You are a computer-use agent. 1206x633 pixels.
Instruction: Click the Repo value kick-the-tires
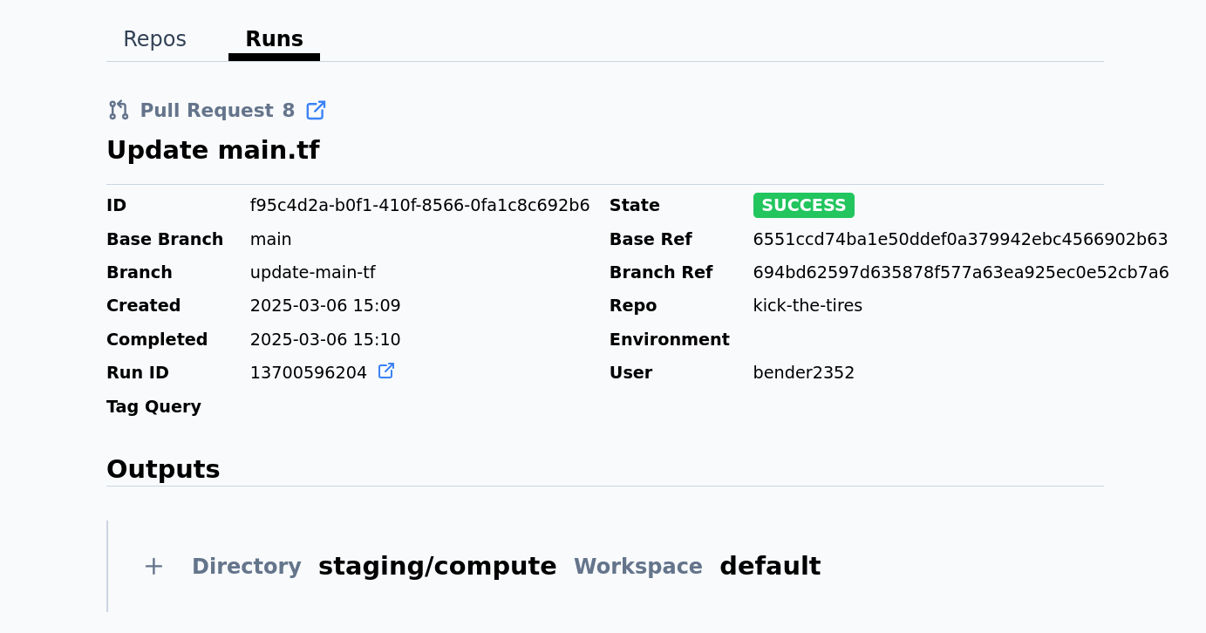[807, 306]
